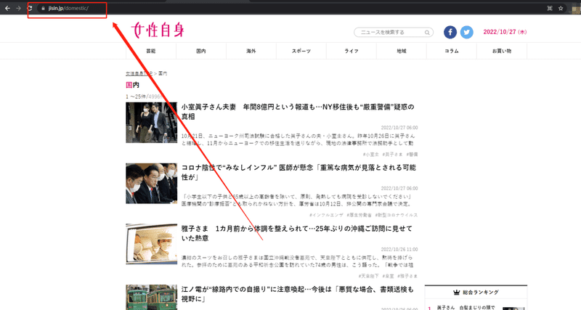This screenshot has width=581, height=310.
Task: Click the crown icon beside 総合ランキング
Action: [457, 293]
